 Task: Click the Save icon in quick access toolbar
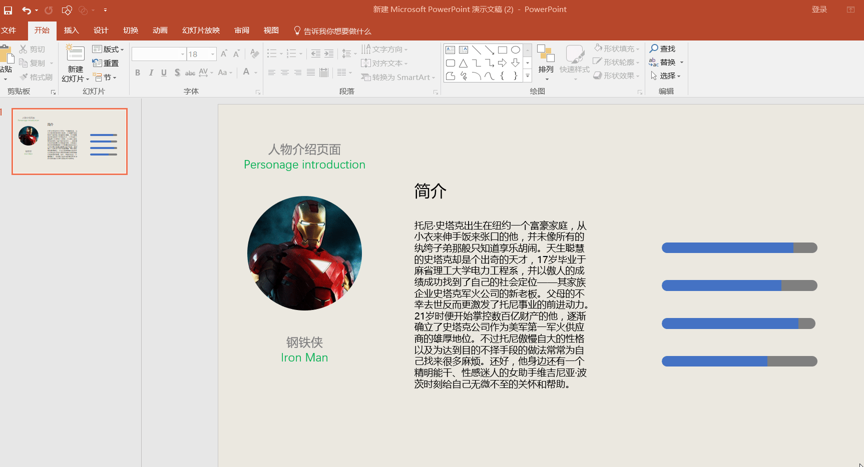point(8,10)
